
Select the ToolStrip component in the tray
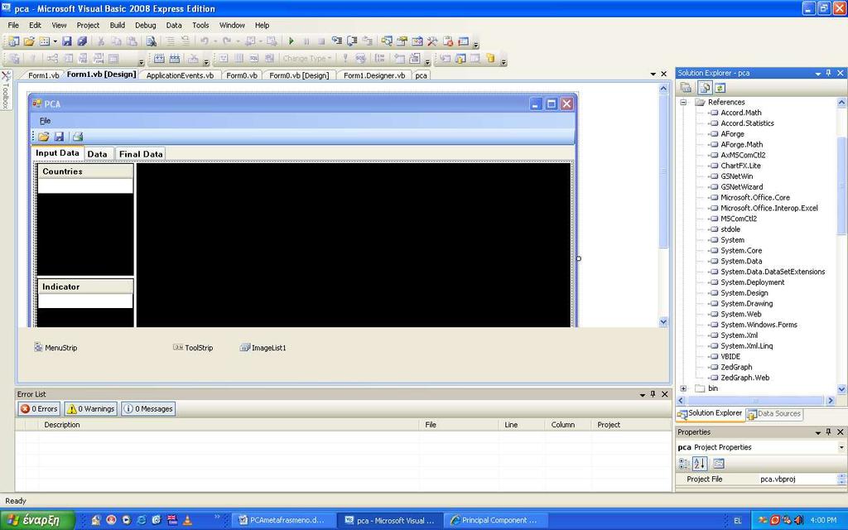(193, 348)
